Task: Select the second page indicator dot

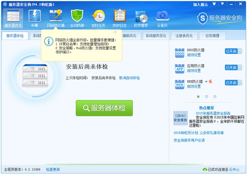Action: (x=206, y=96)
